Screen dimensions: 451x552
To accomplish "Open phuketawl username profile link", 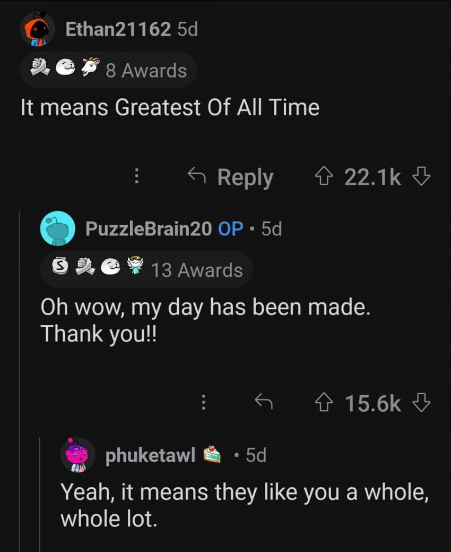I will coord(151,455).
